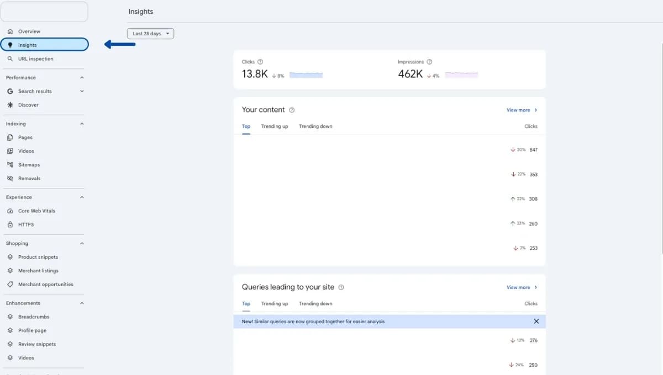Click the content row with 260 clicks
Image resolution: width=663 pixels, height=375 pixels.
[x=390, y=223]
